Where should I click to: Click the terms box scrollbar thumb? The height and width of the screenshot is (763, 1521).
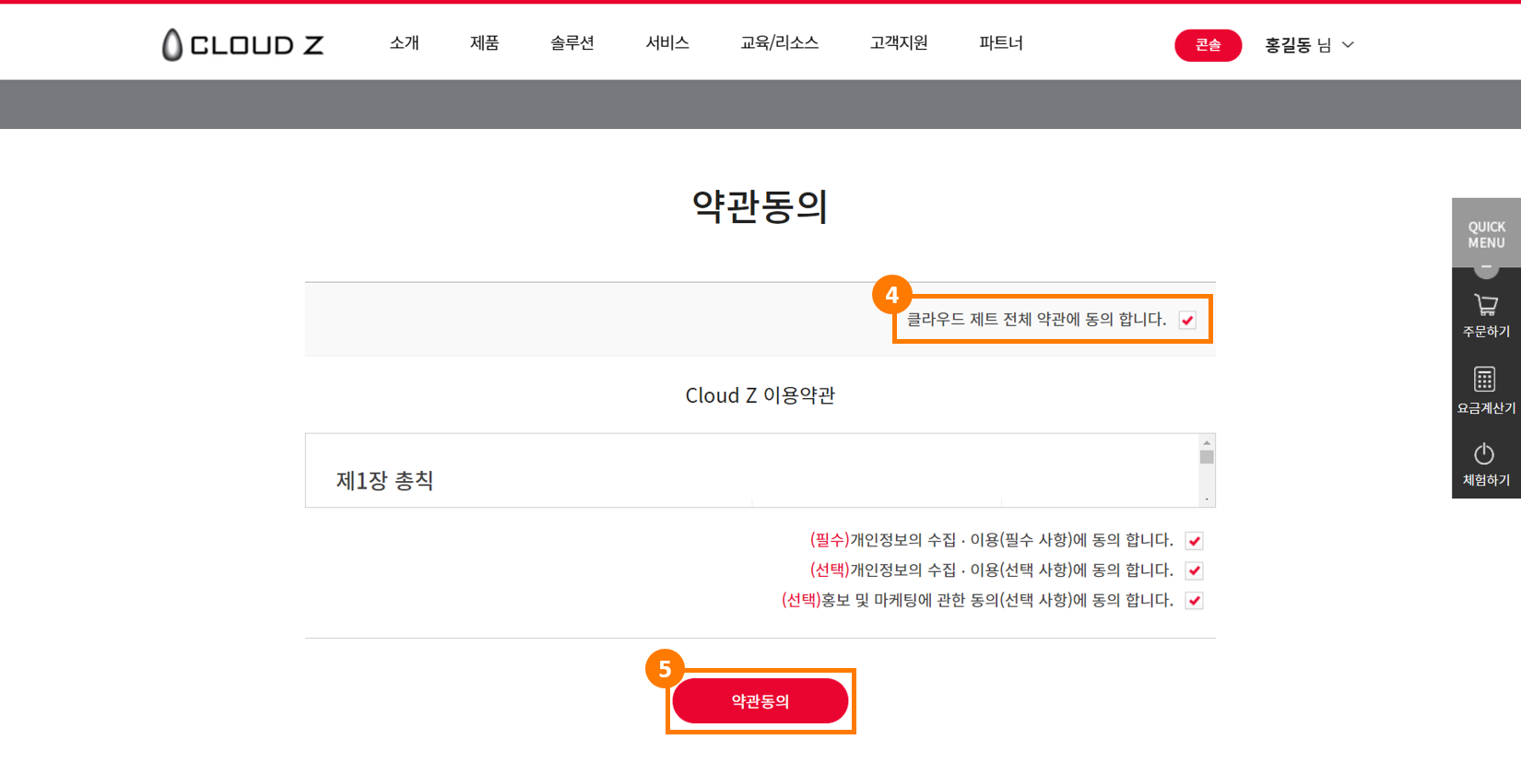1207,457
